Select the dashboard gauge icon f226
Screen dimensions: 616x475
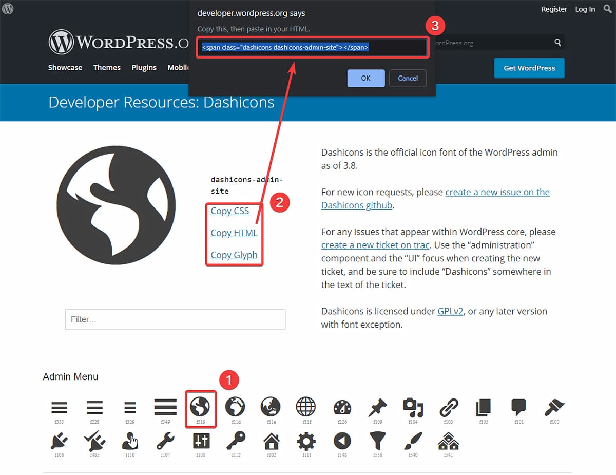pyautogui.click(x=342, y=408)
